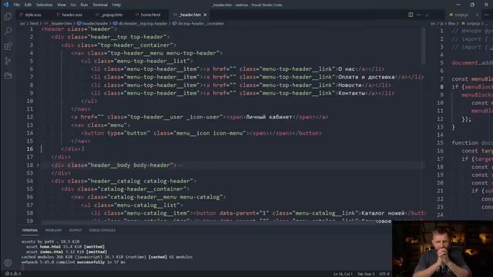Click line number 16 in the gutter
Viewport: 493px width, 277px height.
29,149
